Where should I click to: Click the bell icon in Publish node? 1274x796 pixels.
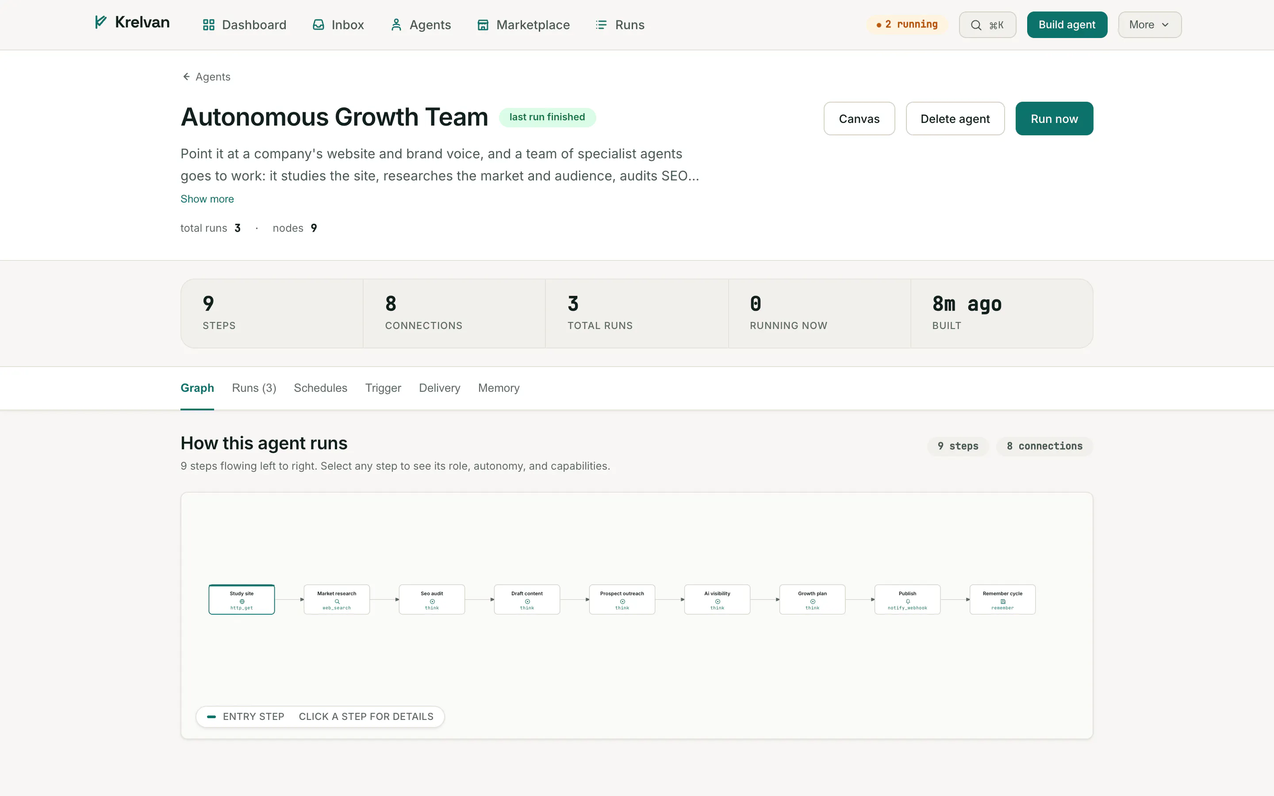pyautogui.click(x=908, y=601)
